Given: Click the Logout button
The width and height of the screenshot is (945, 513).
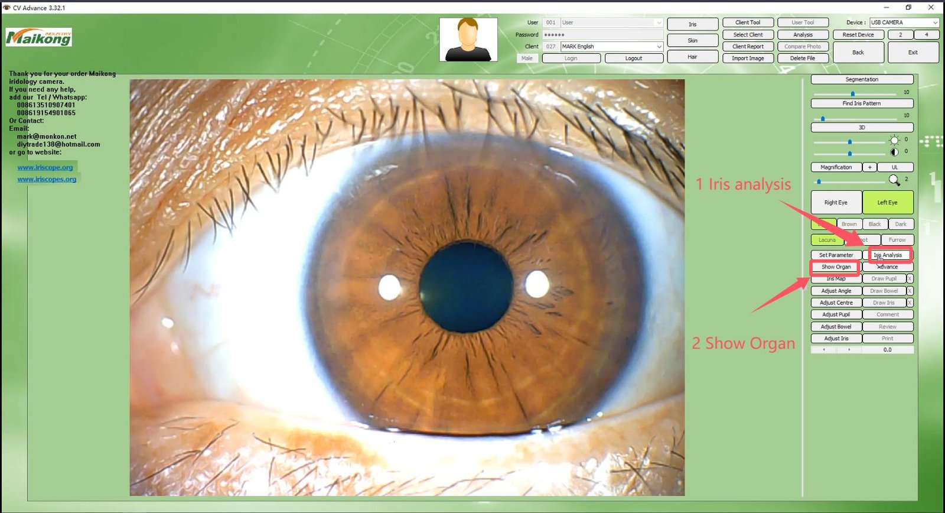Looking at the screenshot, I should 633,59.
